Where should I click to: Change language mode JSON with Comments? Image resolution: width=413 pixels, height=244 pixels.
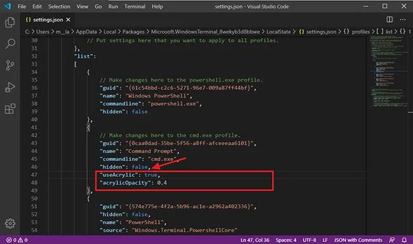[358, 240]
